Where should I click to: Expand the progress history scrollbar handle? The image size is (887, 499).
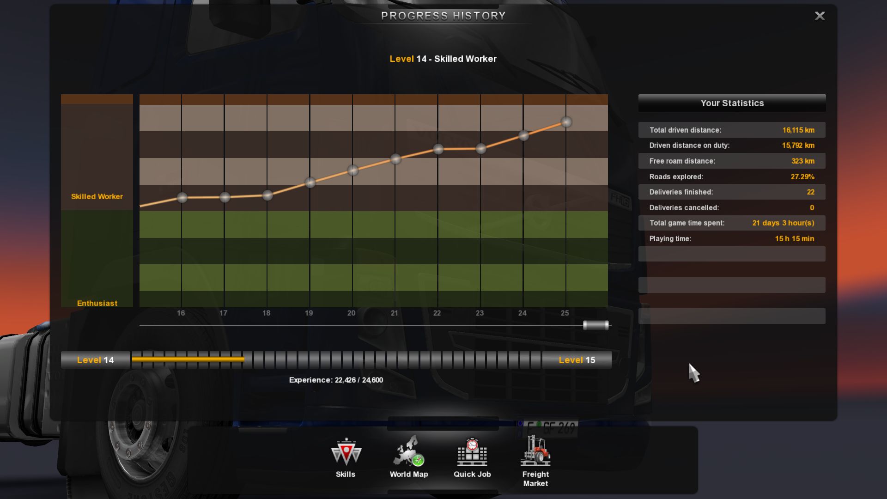click(x=595, y=325)
